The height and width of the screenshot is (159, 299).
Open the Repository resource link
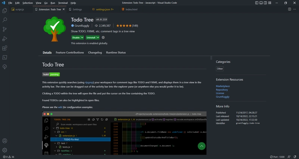222,90
